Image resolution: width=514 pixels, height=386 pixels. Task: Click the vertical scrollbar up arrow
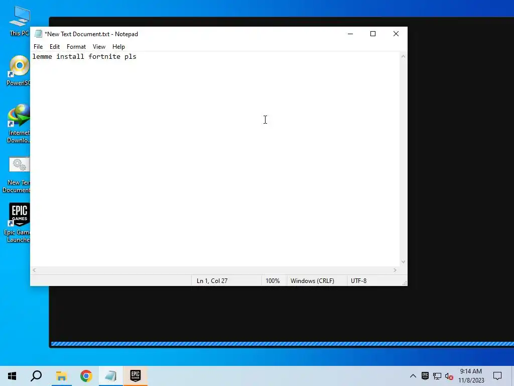[403, 56]
